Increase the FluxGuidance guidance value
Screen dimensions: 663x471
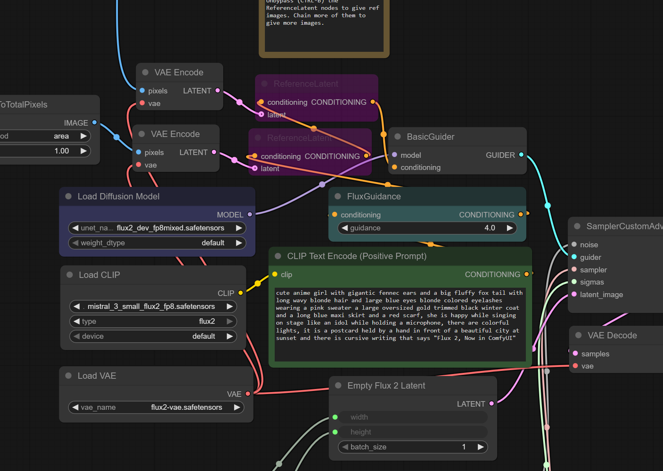[x=510, y=228]
